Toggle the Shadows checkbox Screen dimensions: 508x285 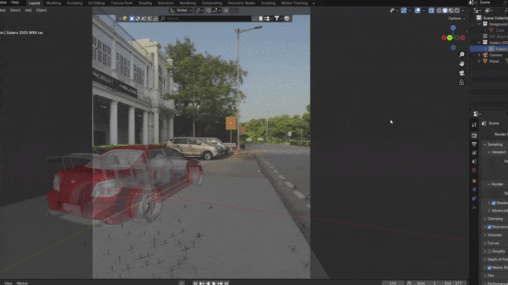point(494,203)
